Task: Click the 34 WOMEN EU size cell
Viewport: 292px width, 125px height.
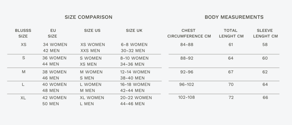Action: [x=55, y=45]
